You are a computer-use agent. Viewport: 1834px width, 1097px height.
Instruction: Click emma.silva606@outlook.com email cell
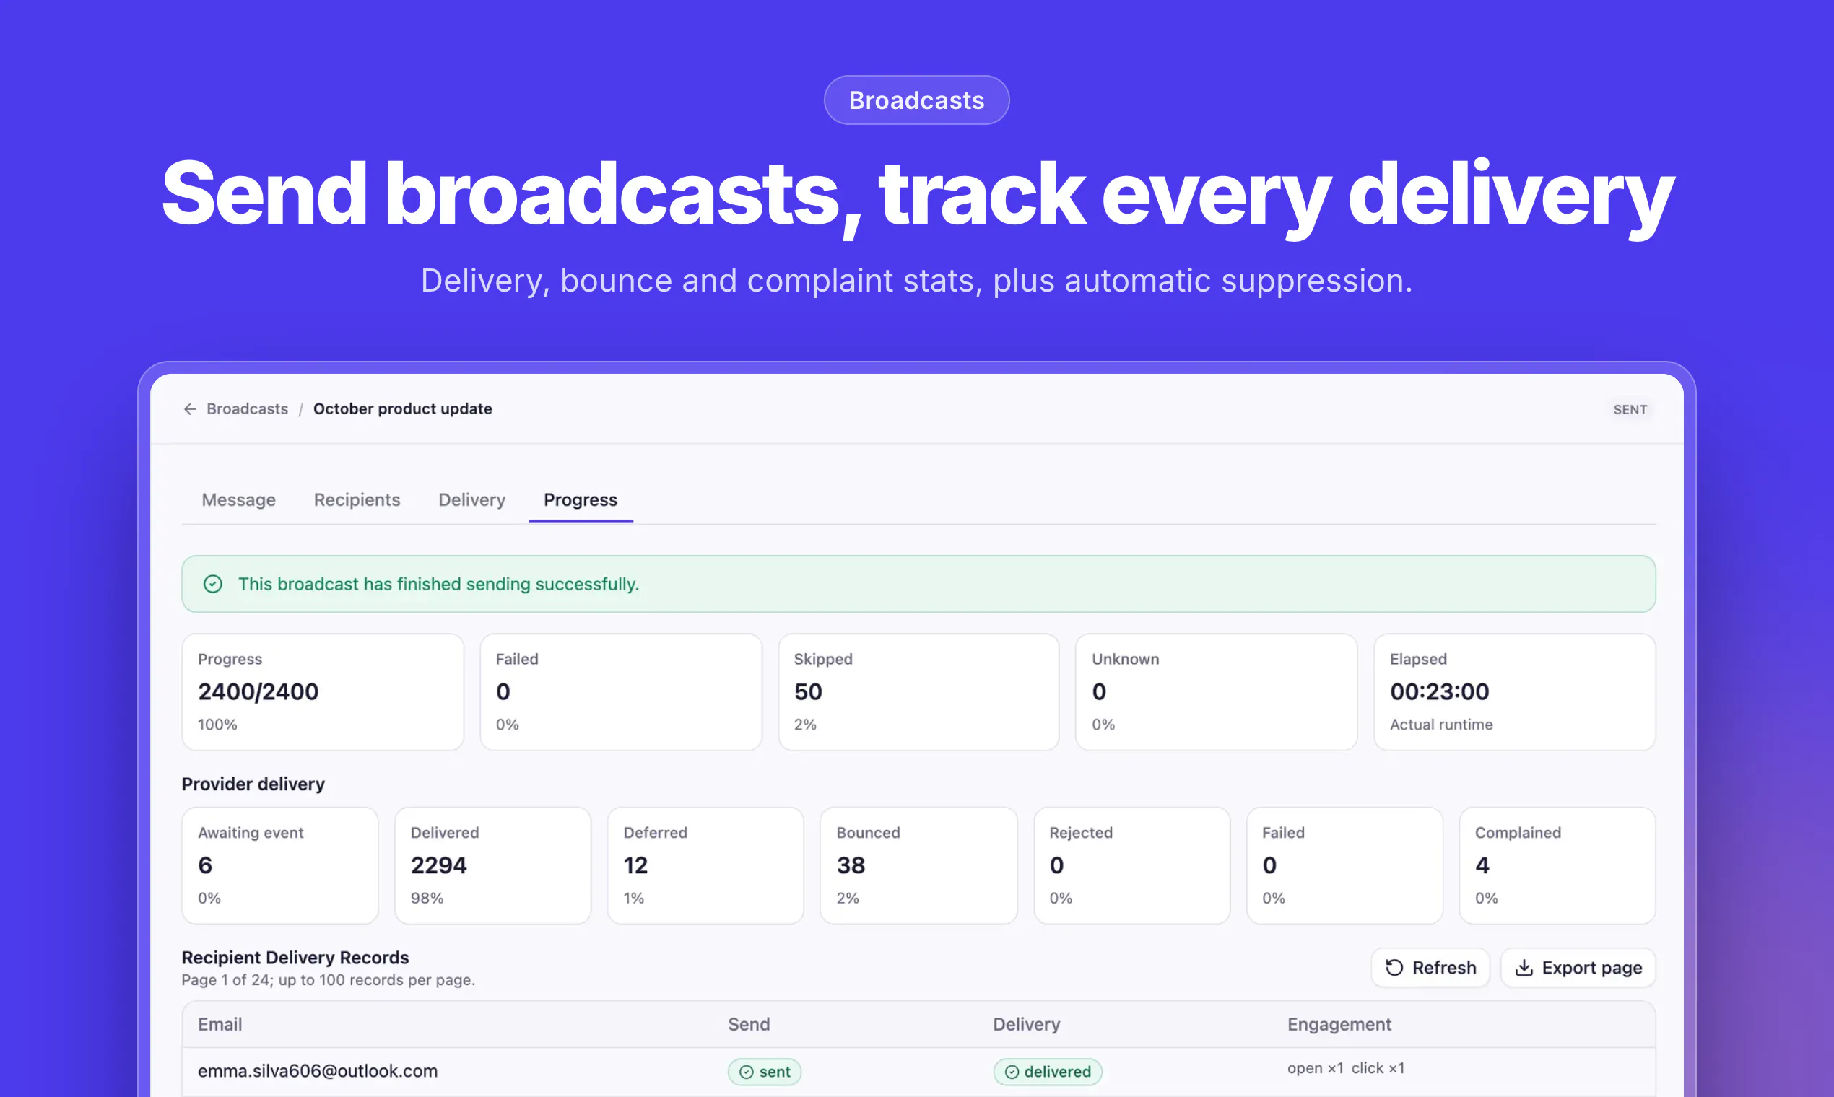click(318, 1071)
